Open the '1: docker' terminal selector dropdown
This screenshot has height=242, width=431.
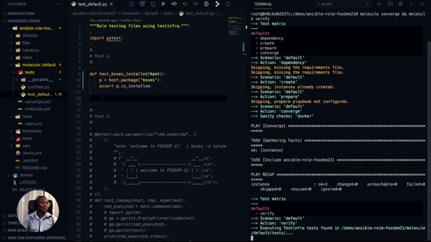pos(342,4)
